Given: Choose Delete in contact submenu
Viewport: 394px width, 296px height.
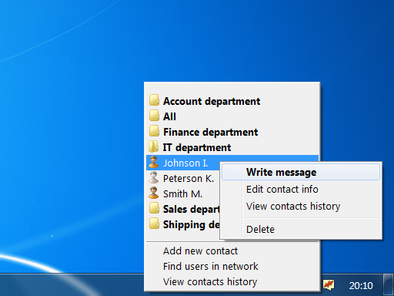Looking at the screenshot, I should (301, 229).
